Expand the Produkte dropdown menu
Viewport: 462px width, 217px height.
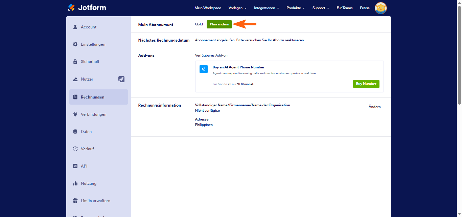tap(296, 8)
